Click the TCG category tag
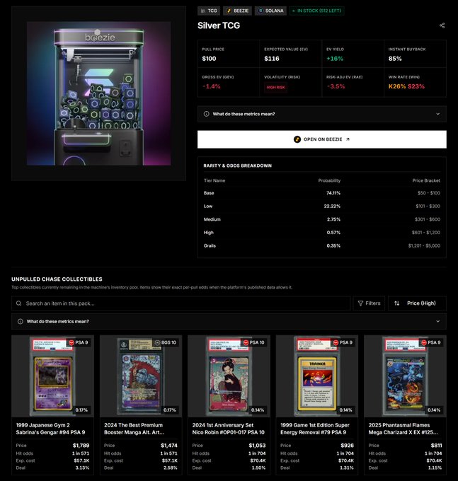The height and width of the screenshot is (481, 458). tap(209, 11)
